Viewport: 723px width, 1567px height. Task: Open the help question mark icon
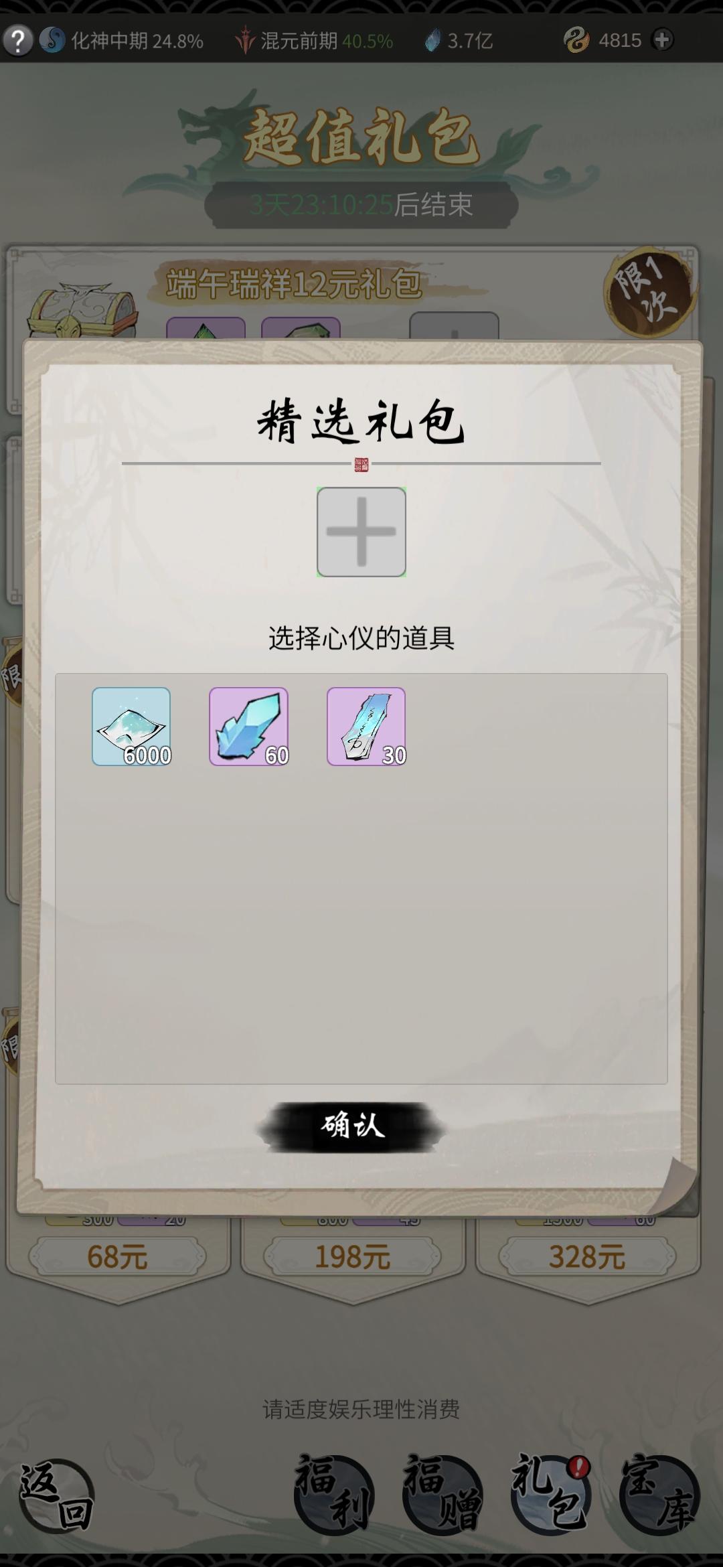pyautogui.click(x=18, y=41)
